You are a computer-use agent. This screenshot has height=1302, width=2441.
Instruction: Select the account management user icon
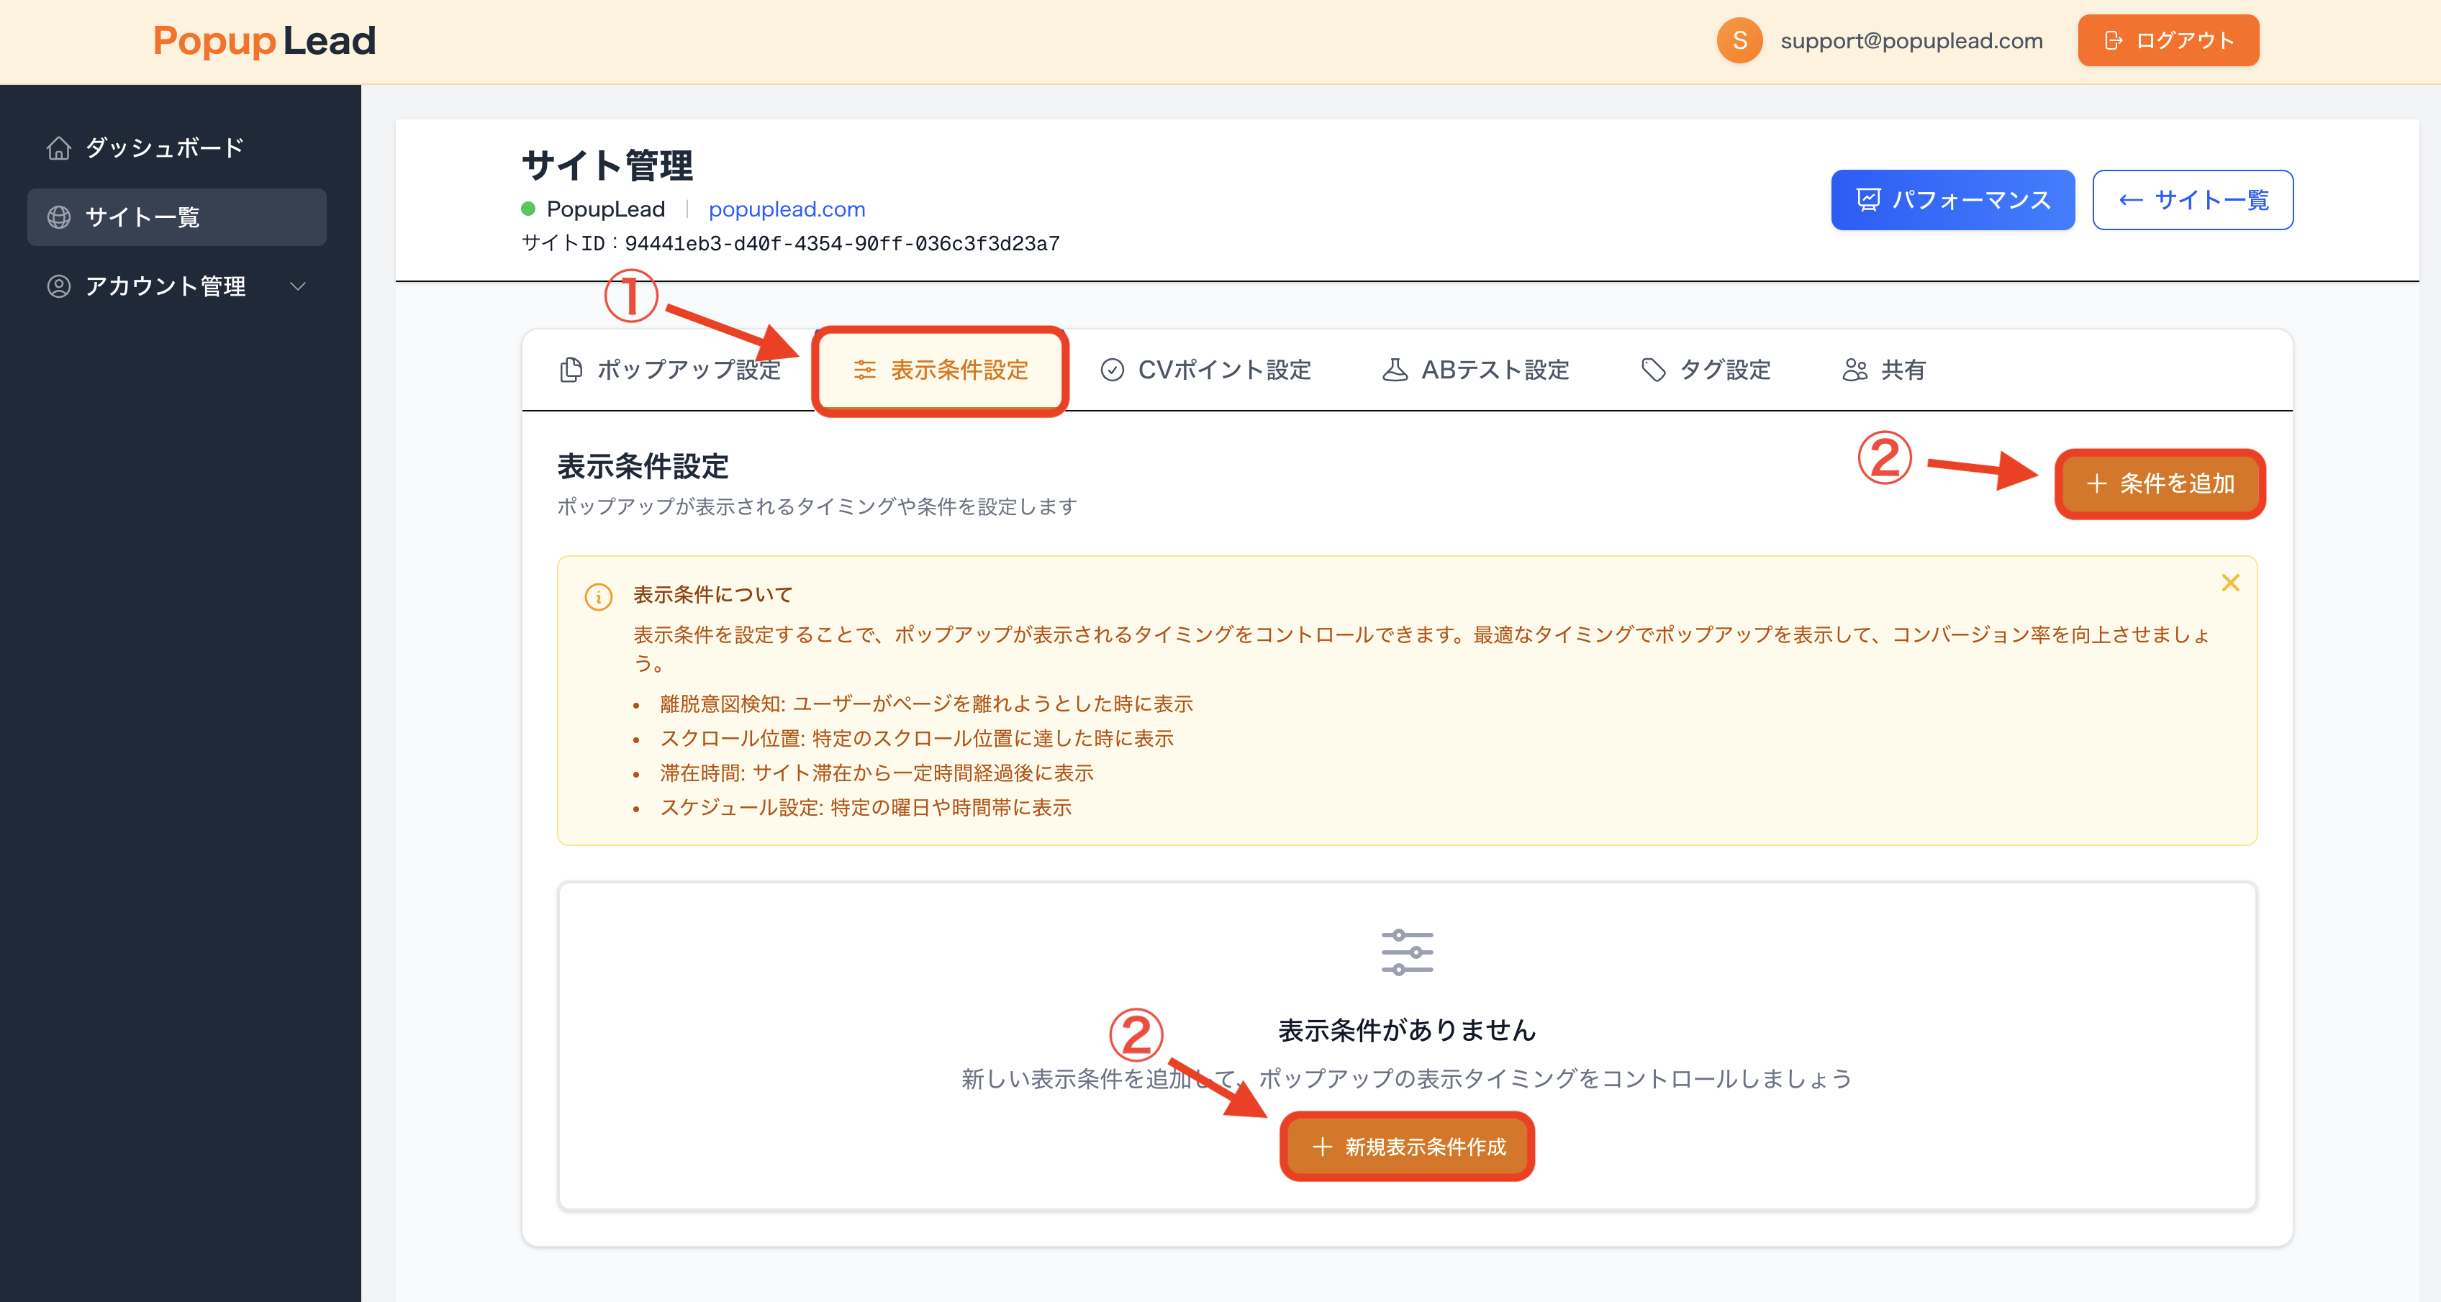[x=59, y=286]
